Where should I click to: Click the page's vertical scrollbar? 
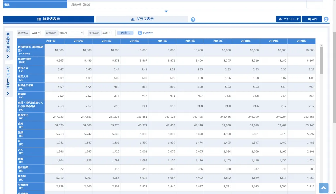coord(334,77)
